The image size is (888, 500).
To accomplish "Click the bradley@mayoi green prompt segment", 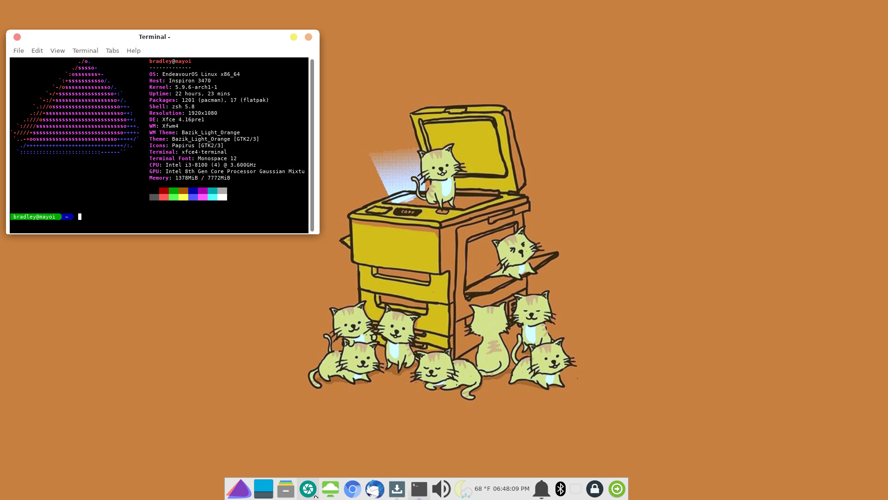I will point(35,217).
